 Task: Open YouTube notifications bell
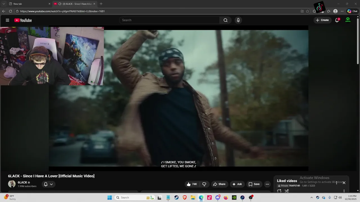[337, 20]
